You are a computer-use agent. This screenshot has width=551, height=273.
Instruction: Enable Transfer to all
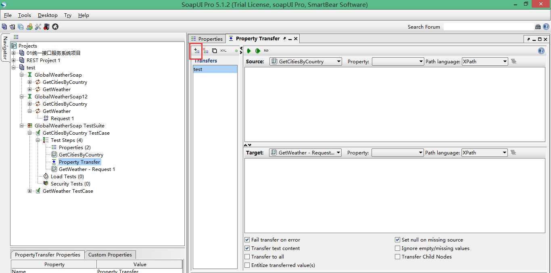click(x=247, y=256)
